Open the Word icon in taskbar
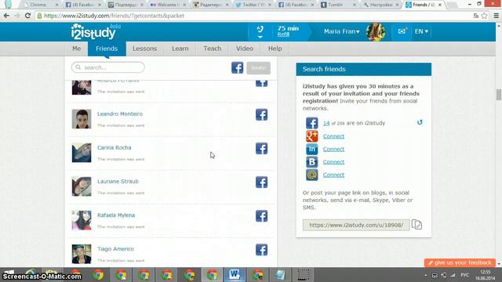Image resolution: width=502 pixels, height=282 pixels. 235,275
